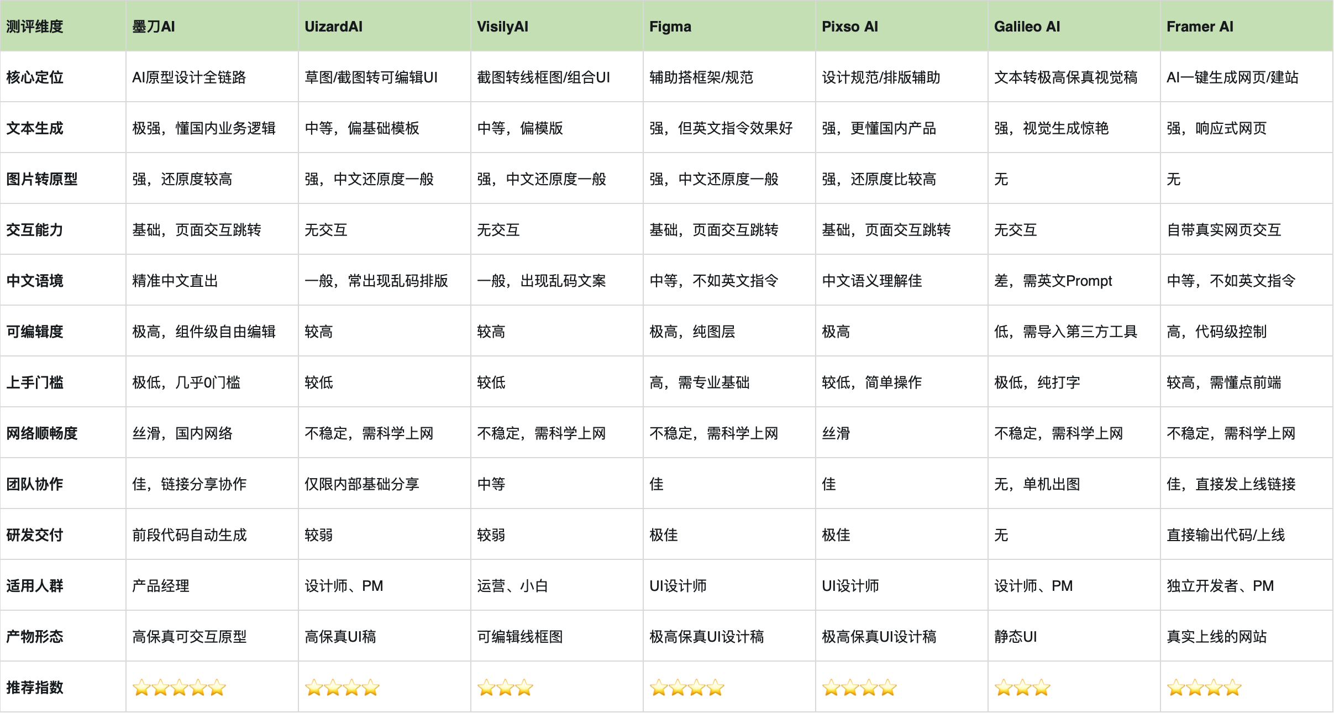Image resolution: width=1334 pixels, height=713 pixels.
Task: Click the VisilyAI three-star rating
Action: click(505, 688)
